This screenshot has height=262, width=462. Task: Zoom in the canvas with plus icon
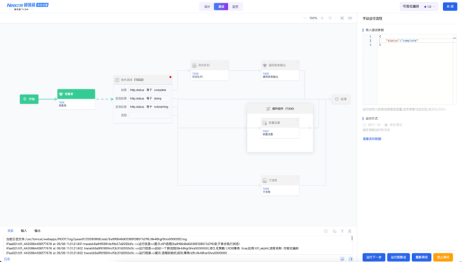(x=322, y=18)
